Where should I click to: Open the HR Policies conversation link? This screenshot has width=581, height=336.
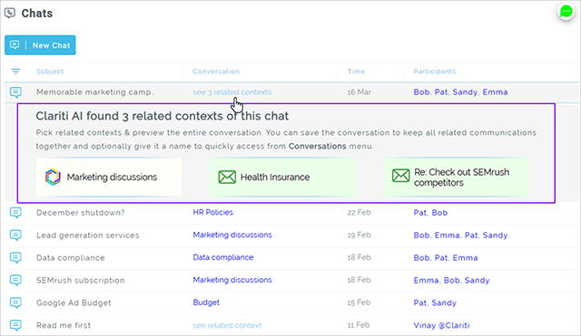pos(213,212)
